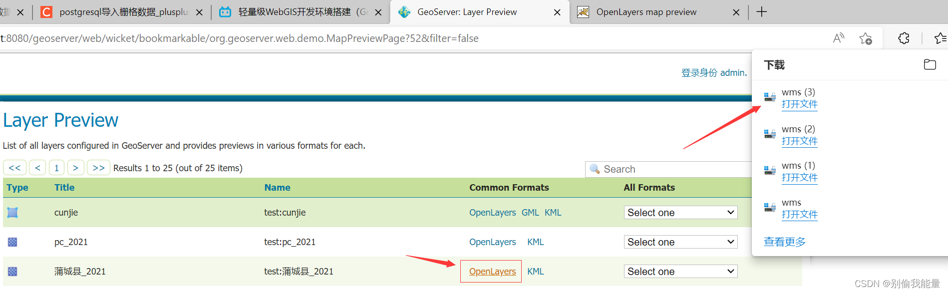Click the test:蒲城县_2021 name cell
Image resolution: width=948 pixels, height=293 pixels.
(x=299, y=272)
